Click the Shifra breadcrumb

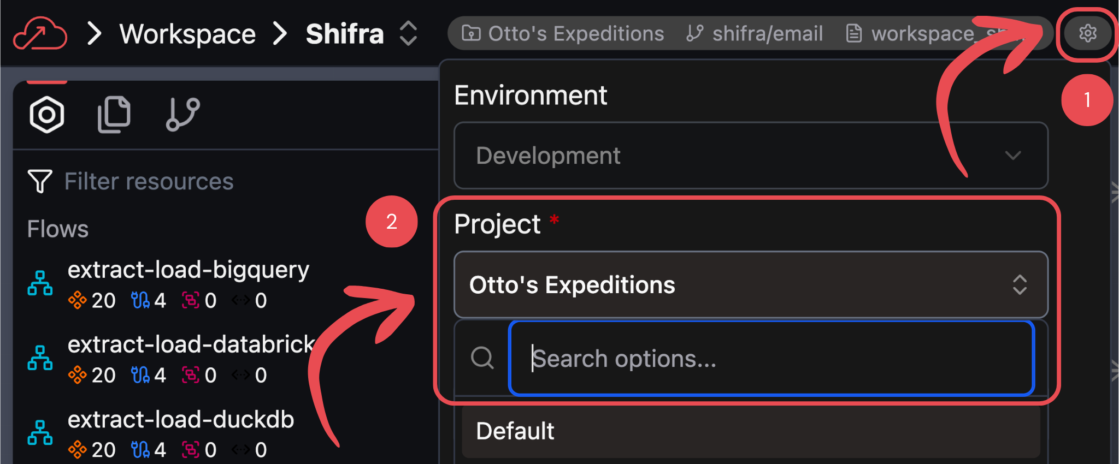345,34
